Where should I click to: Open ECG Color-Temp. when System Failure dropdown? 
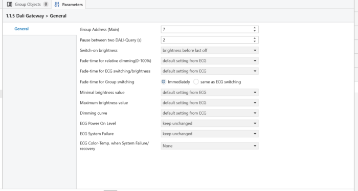click(x=210, y=146)
